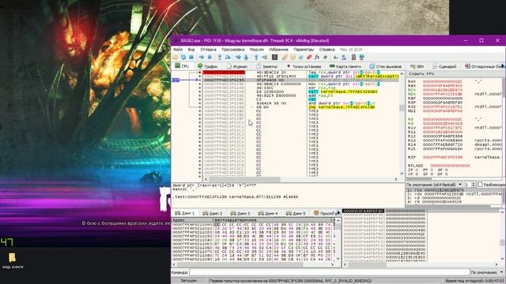Click the # Variables toolbar icon
Screen dimensions: 506x284
click(325, 58)
